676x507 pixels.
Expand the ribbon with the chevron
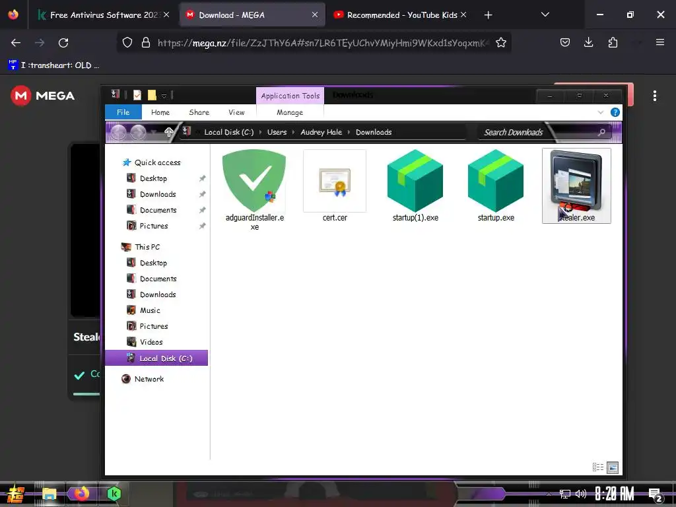601,112
